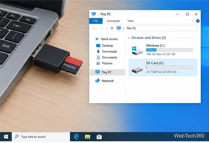Click the Network icon in sidebar
This screenshot has width=209, height=143.
98,81
